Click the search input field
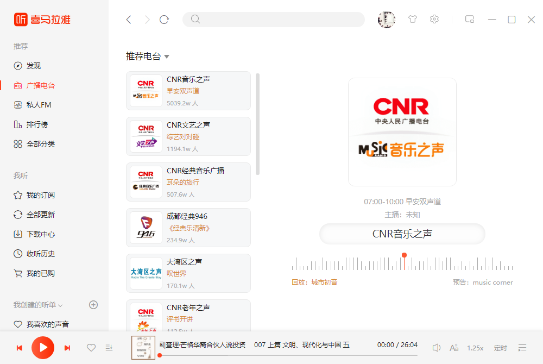 (274, 20)
